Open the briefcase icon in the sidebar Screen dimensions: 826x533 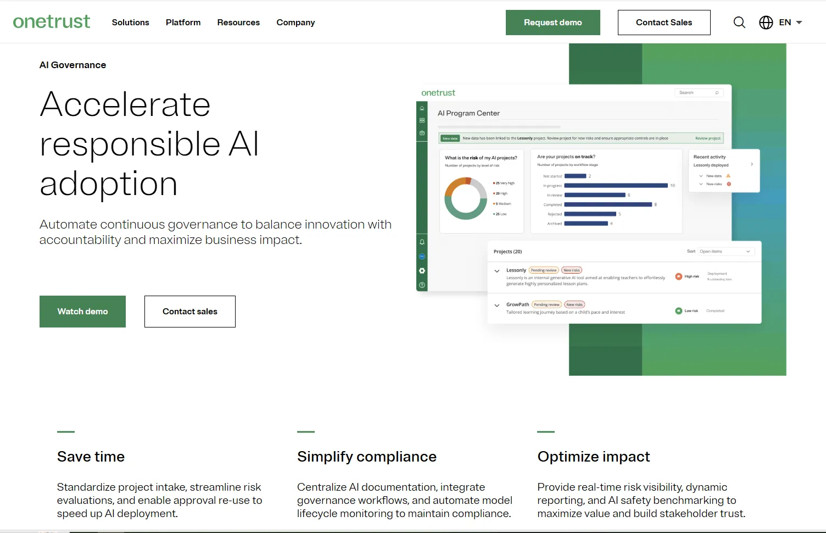click(422, 132)
